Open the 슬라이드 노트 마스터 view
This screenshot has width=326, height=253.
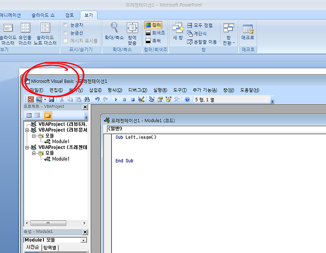click(45, 33)
